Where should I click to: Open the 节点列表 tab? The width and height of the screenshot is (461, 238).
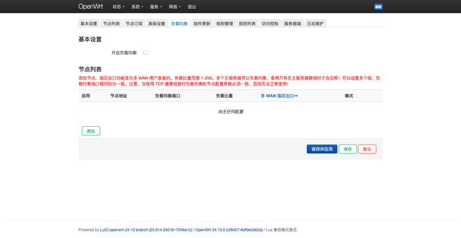(x=111, y=24)
